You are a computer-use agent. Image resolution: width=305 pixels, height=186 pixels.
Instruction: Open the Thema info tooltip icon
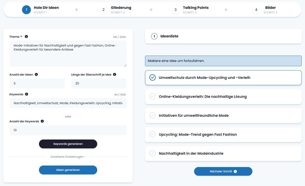pyautogui.click(x=26, y=36)
